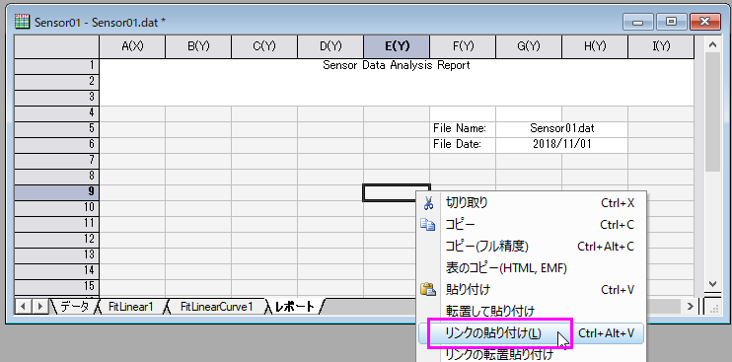Select リンクの転置貼り付け menu entry
The width and height of the screenshot is (732, 362).
pos(531,354)
